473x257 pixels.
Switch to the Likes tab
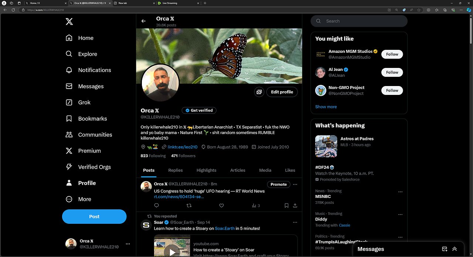[x=290, y=170]
